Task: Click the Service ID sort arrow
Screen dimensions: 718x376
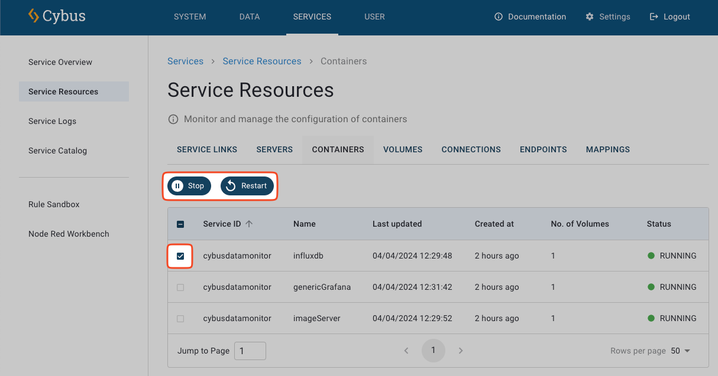Action: pos(249,224)
